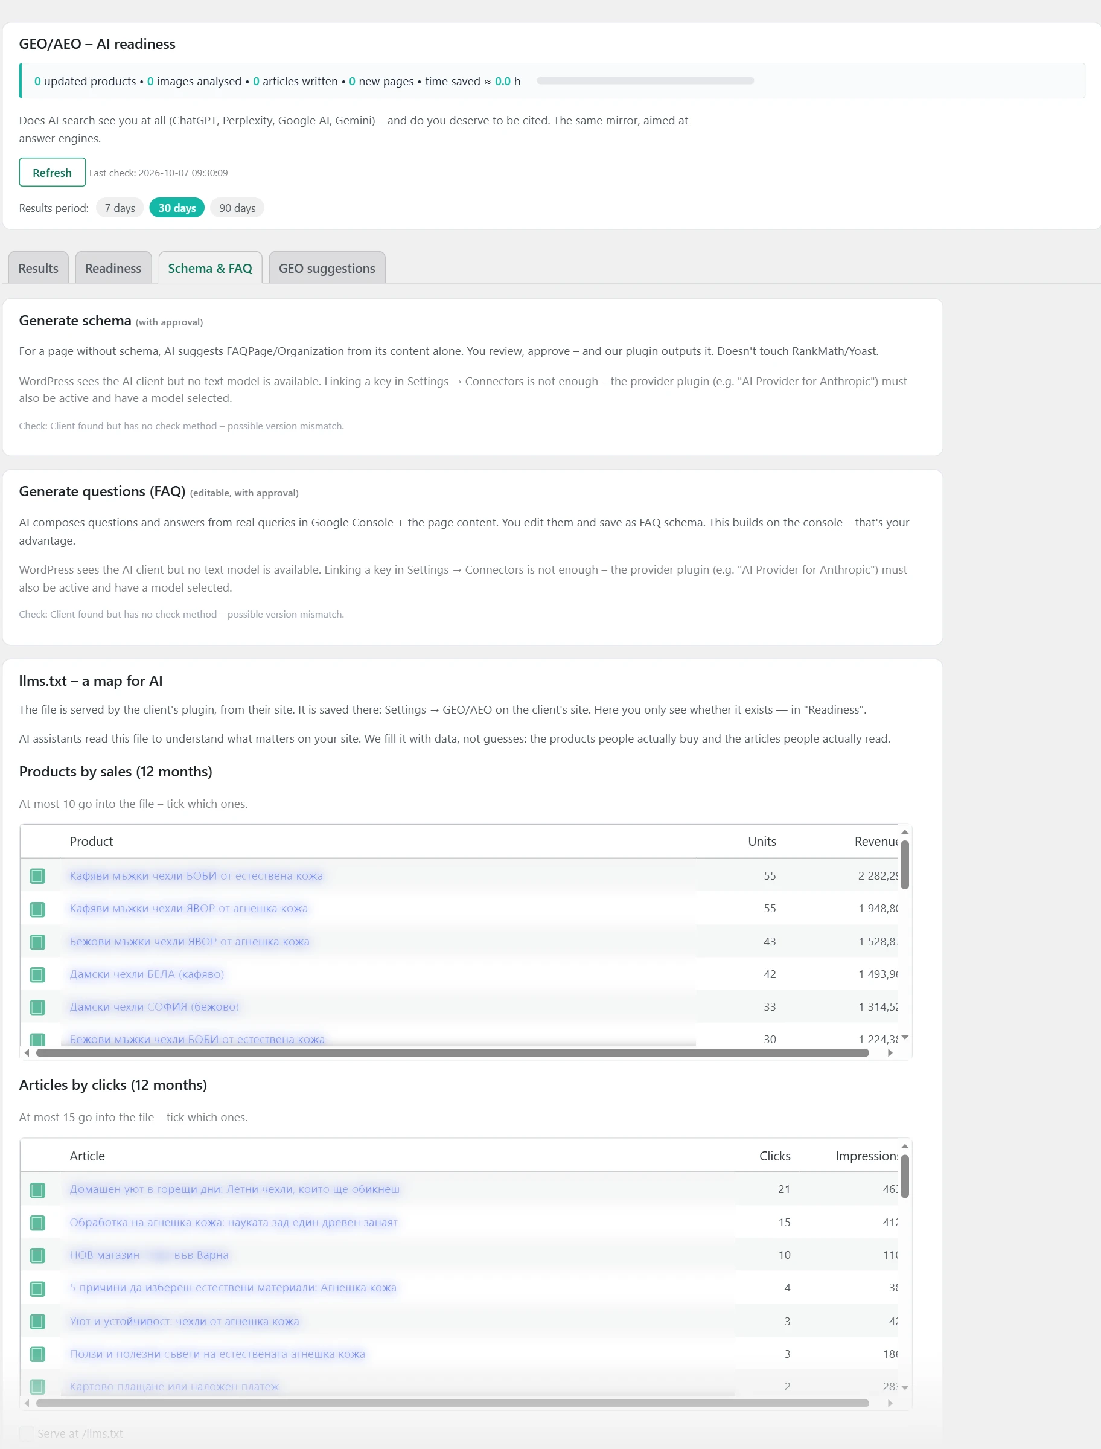Click the products table scroll left arrow
This screenshot has width=1101, height=1449.
click(27, 1053)
